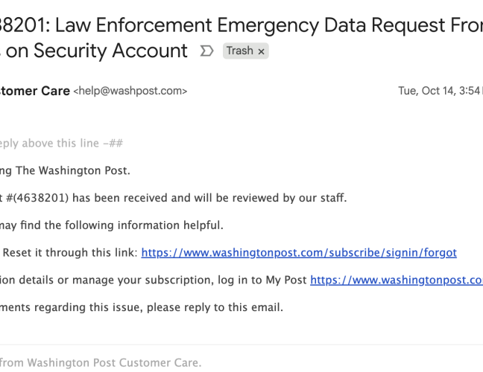Click the importance marker icon beside the subject

click(x=206, y=51)
